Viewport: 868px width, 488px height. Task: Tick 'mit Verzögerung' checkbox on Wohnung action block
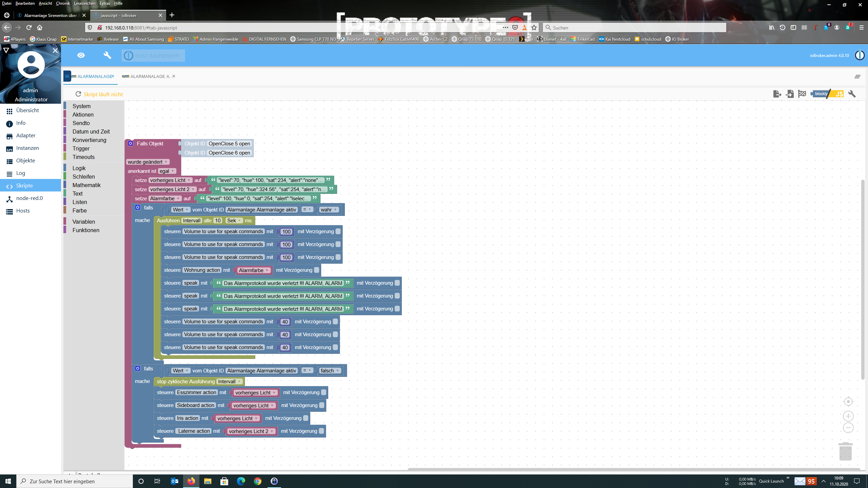[316, 270]
